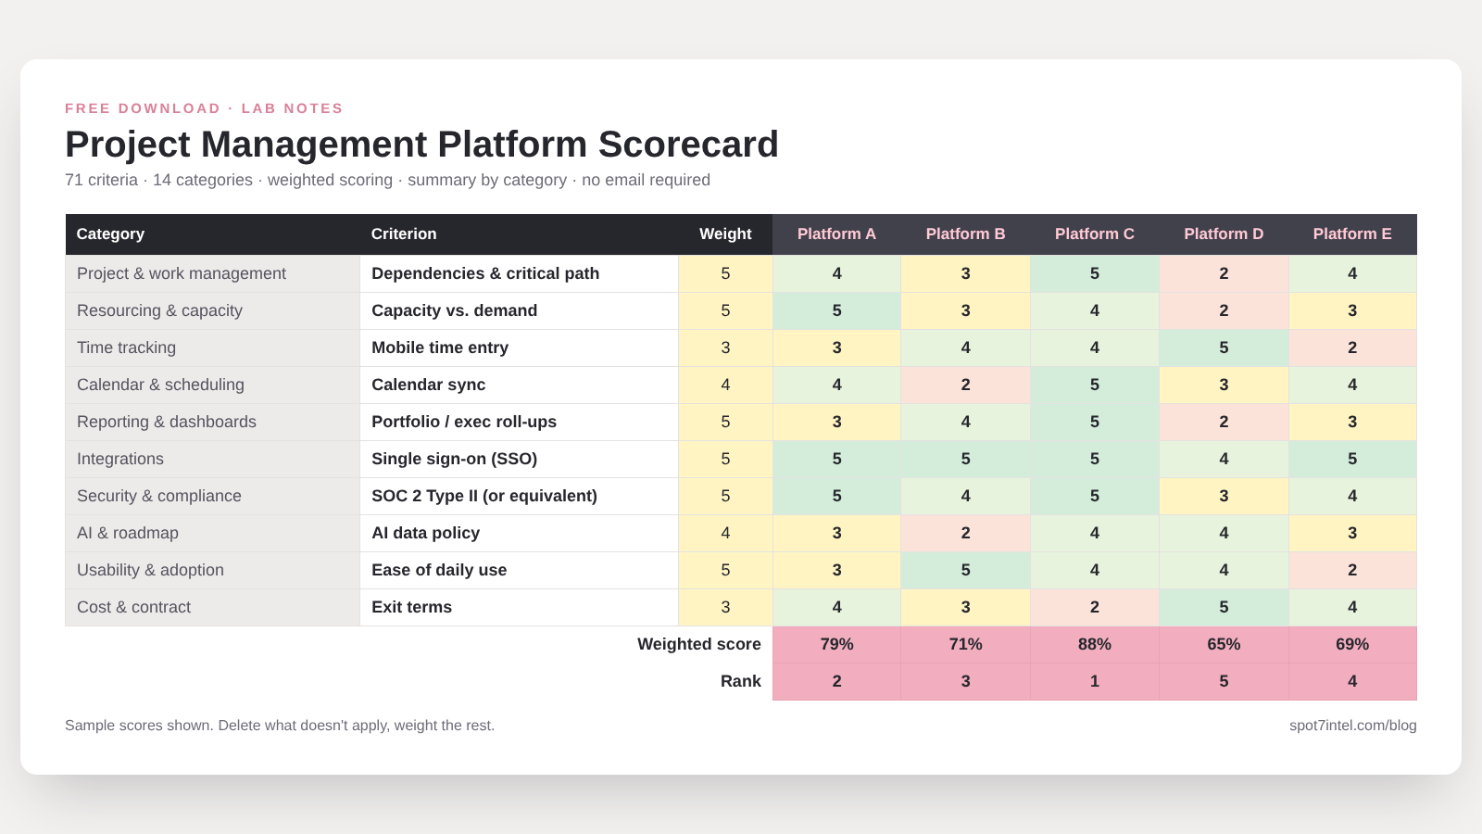Click the Reporting & dashboards category cell
The image size is (1482, 834).
(213, 422)
